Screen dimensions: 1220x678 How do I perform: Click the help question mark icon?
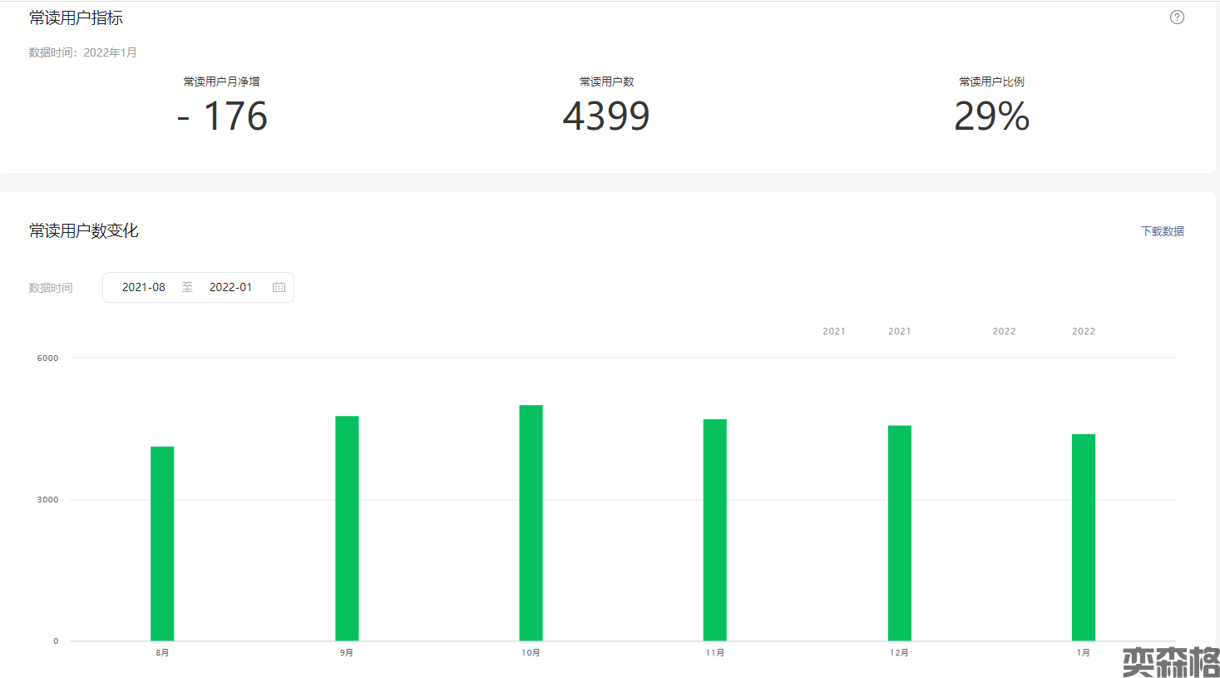pyautogui.click(x=1177, y=17)
